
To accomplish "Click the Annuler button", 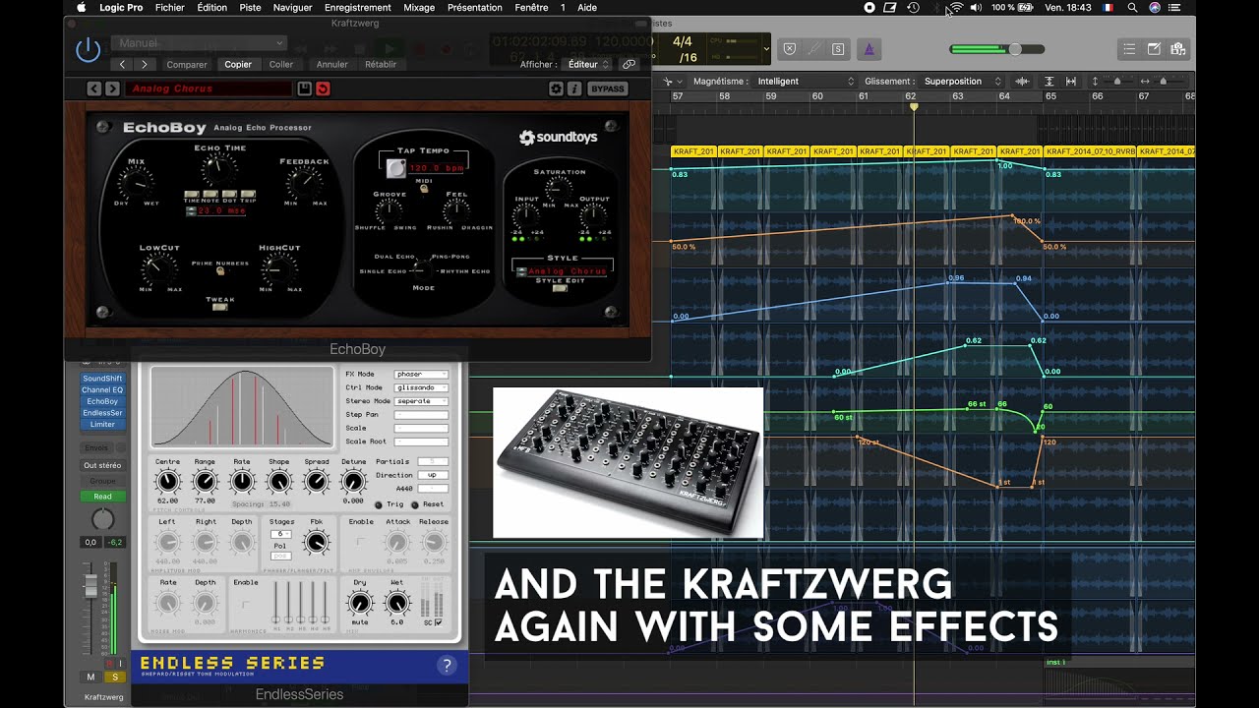I will coord(332,65).
